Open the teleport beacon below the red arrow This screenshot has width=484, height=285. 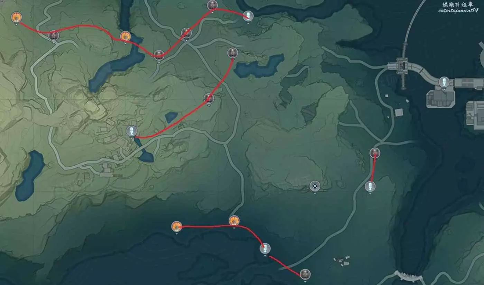coord(370,187)
